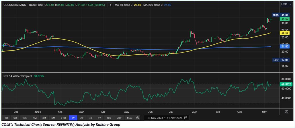Select 3M timeframe
295x128 pixels.
pos(44,118)
